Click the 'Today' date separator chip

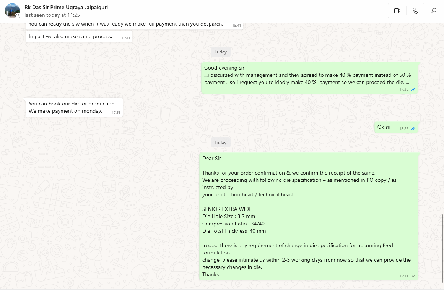tap(220, 143)
